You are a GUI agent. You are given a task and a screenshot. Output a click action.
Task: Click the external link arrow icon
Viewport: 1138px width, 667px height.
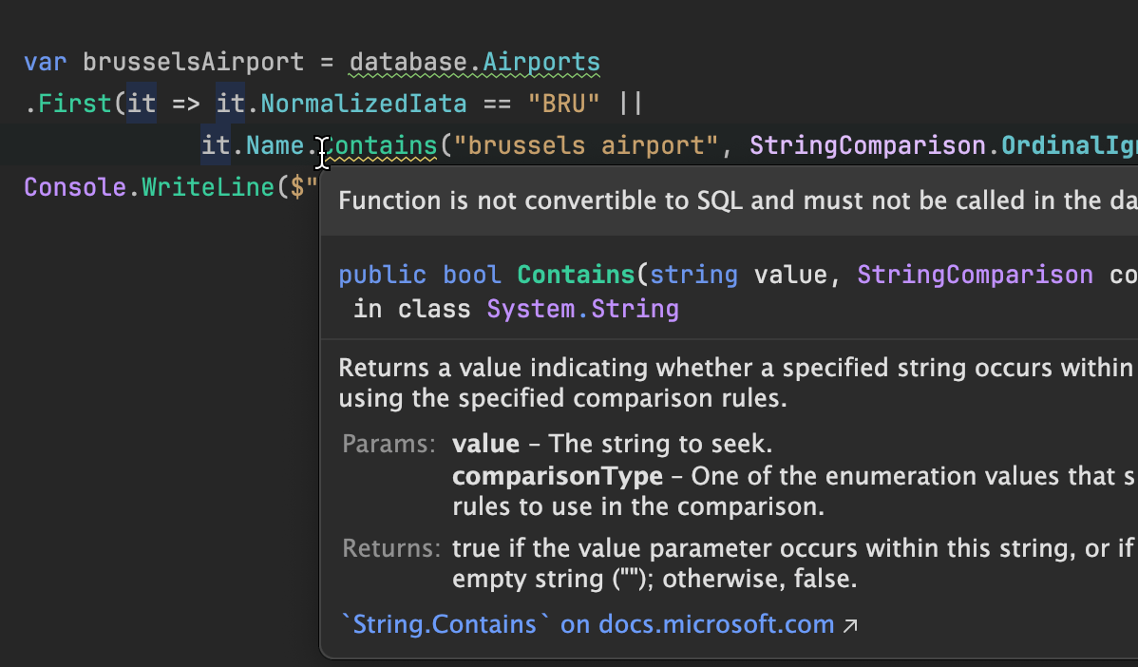(850, 625)
